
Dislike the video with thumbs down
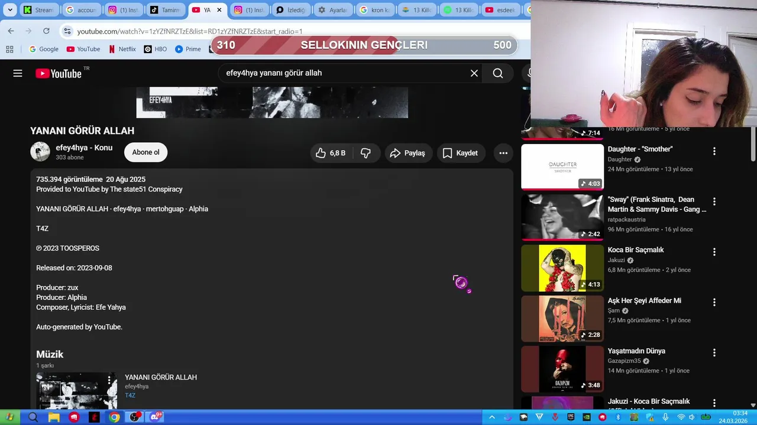(x=365, y=153)
